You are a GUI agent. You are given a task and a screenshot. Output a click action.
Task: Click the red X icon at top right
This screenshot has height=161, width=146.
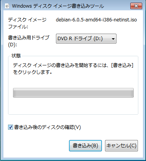point(136,6)
